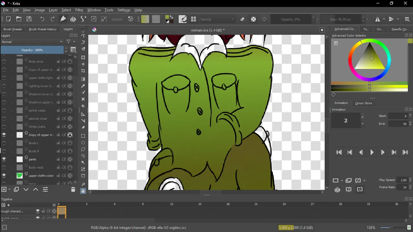Open the Layer menu
This screenshot has height=232, width=413.
pyautogui.click(x=53, y=10)
